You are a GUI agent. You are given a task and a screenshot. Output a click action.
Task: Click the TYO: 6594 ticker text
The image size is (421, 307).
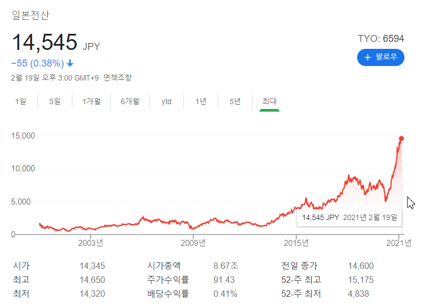381,39
